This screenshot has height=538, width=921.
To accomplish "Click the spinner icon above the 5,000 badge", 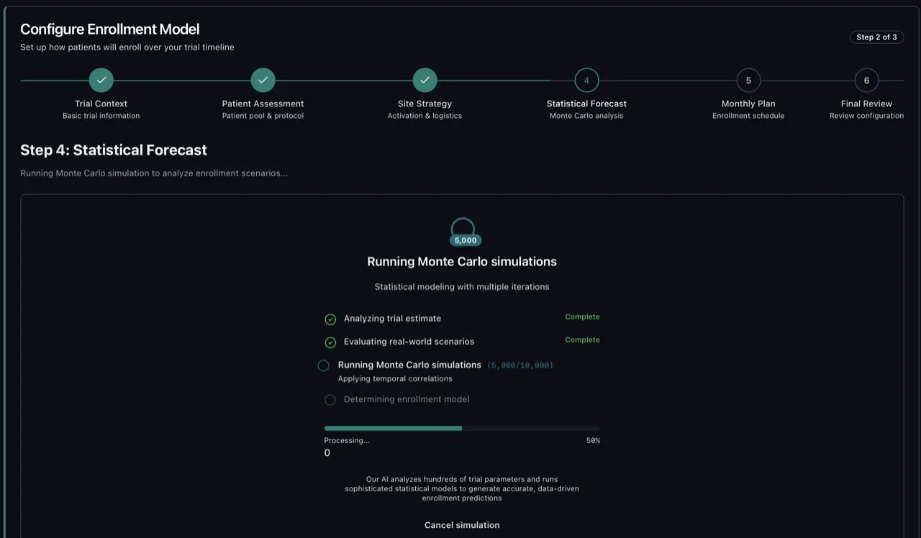I will (462, 227).
